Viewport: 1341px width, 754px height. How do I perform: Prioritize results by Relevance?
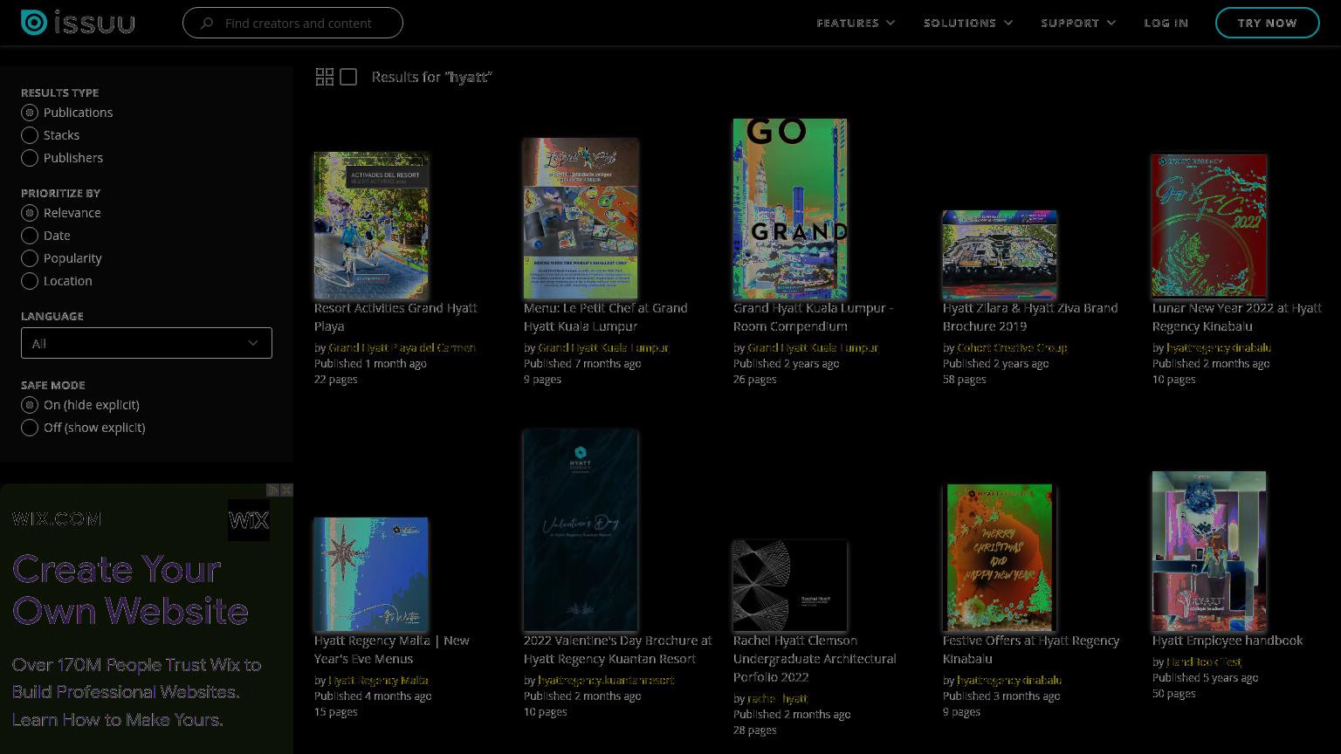point(30,213)
